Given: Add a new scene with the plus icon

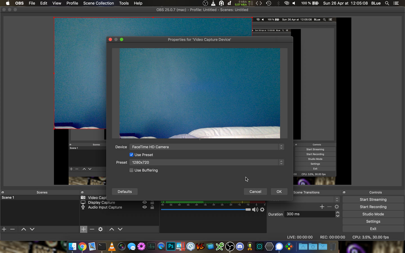Looking at the screenshot, I should click(x=4, y=229).
